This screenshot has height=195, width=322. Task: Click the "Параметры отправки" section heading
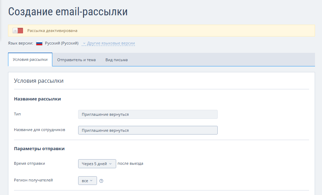[x=39, y=149]
